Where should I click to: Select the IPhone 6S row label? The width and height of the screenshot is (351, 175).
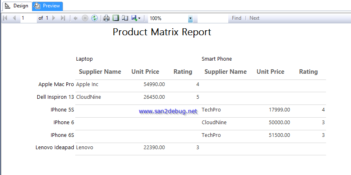(62, 135)
